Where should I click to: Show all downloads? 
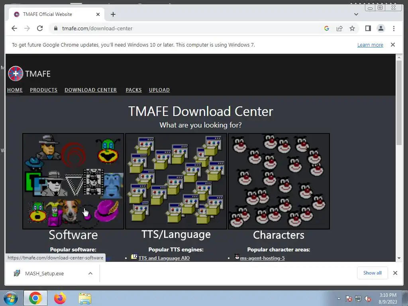click(373, 273)
